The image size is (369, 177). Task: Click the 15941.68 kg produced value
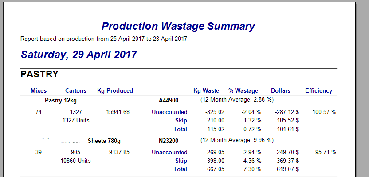click(118, 112)
